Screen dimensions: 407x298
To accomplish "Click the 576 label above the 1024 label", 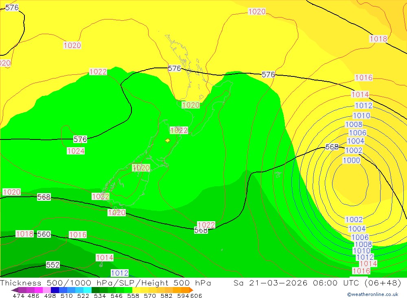I will (x=80, y=139).
